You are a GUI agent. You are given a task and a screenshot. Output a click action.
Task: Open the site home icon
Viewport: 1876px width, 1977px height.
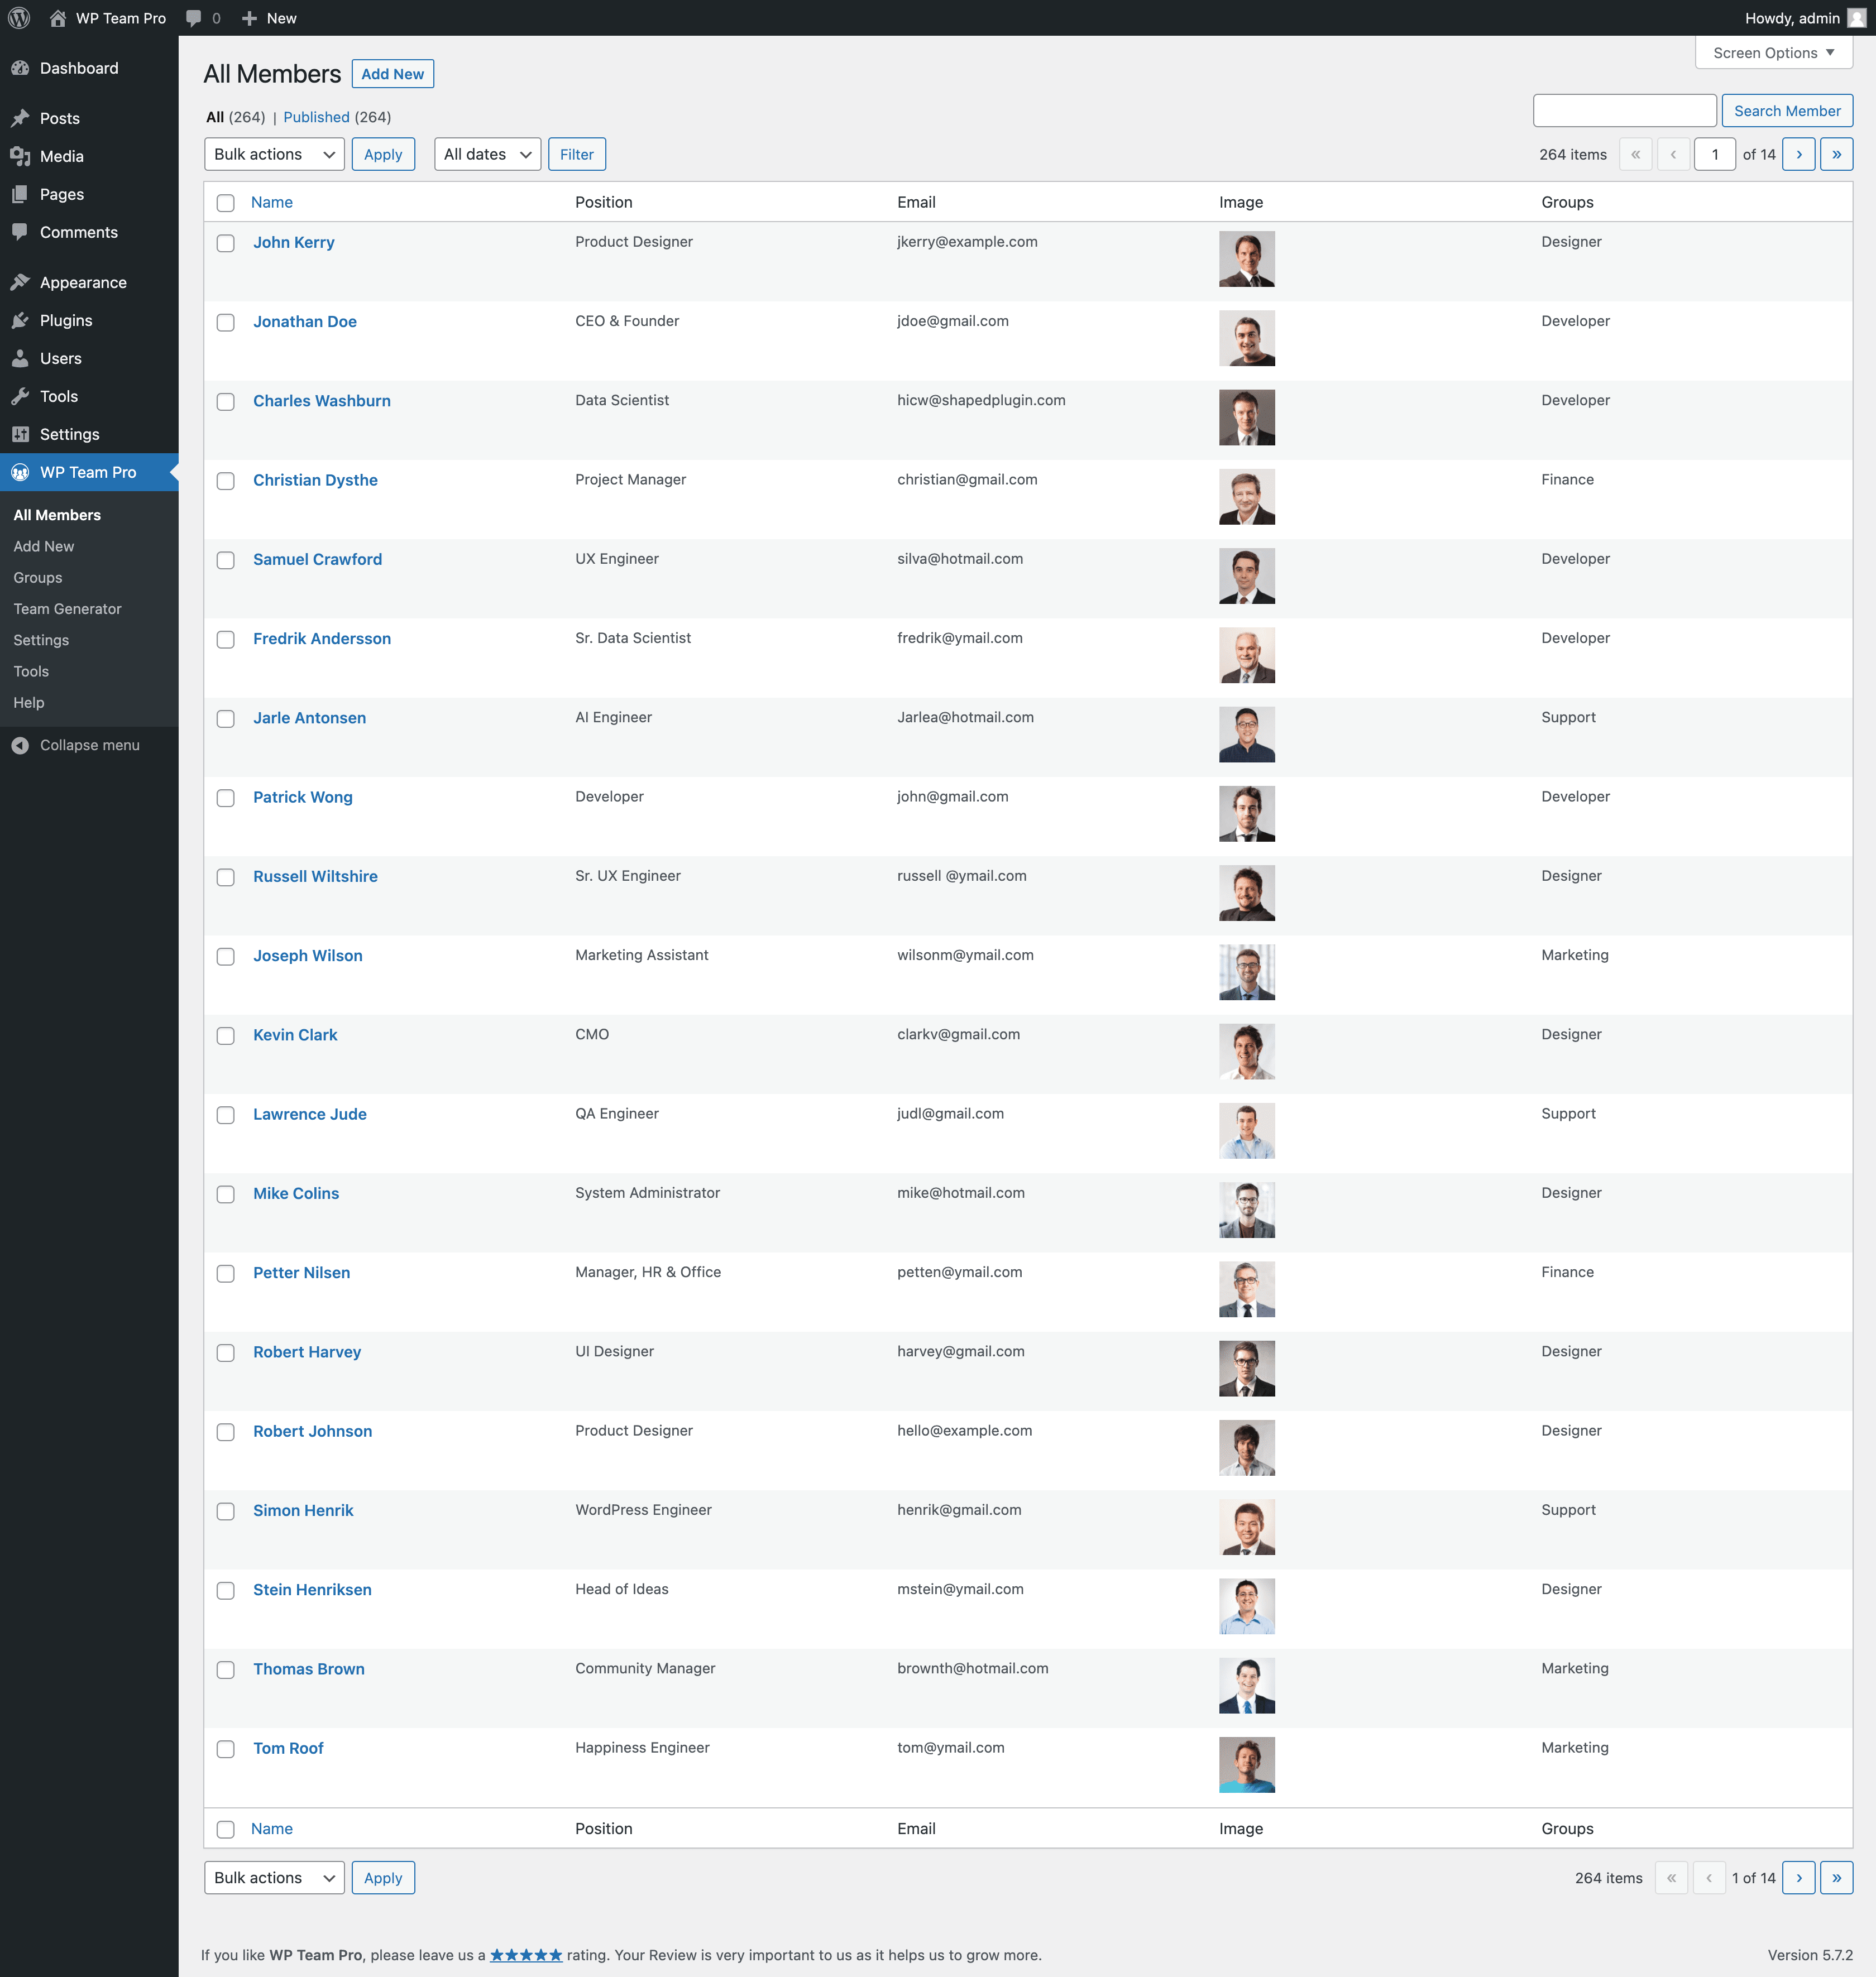pyautogui.click(x=57, y=18)
